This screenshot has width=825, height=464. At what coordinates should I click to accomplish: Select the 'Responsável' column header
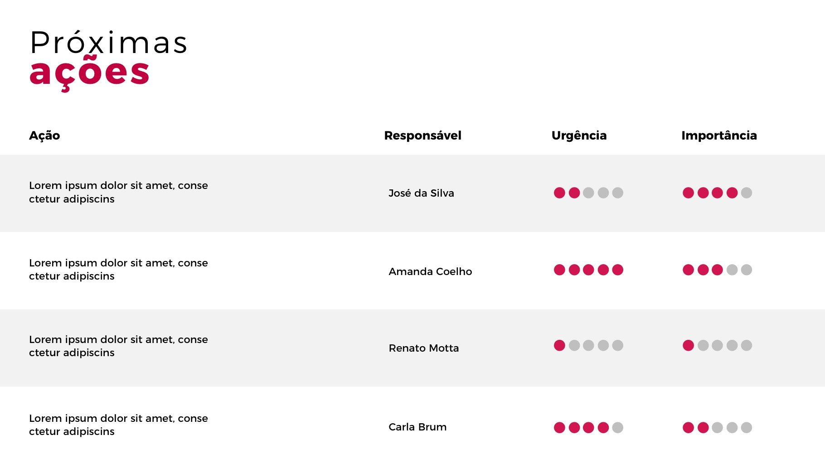(x=422, y=135)
